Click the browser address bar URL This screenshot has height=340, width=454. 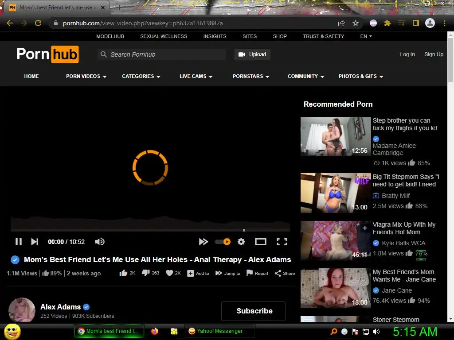tap(143, 23)
